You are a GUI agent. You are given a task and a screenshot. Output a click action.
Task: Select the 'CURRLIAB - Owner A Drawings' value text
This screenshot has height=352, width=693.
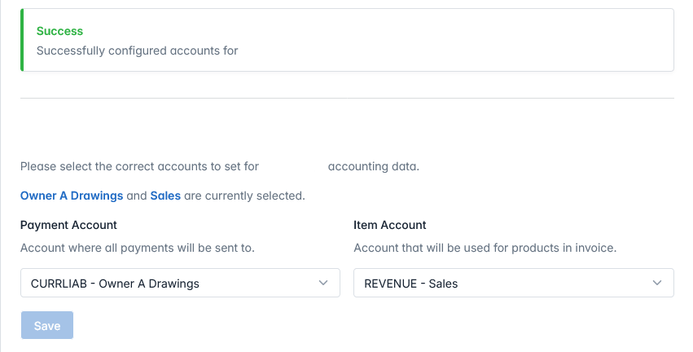(115, 284)
